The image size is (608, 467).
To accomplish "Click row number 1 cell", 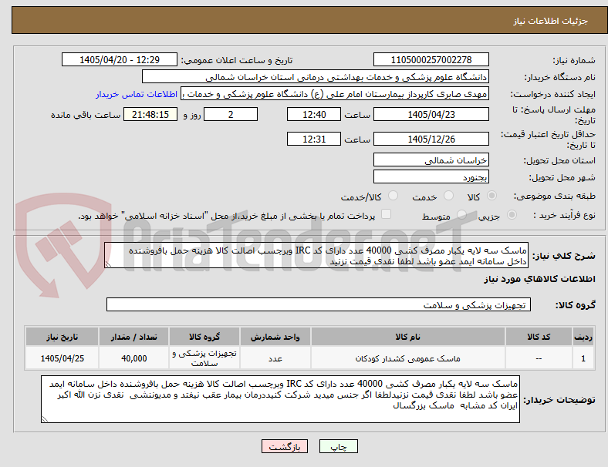I will pos(583,358).
